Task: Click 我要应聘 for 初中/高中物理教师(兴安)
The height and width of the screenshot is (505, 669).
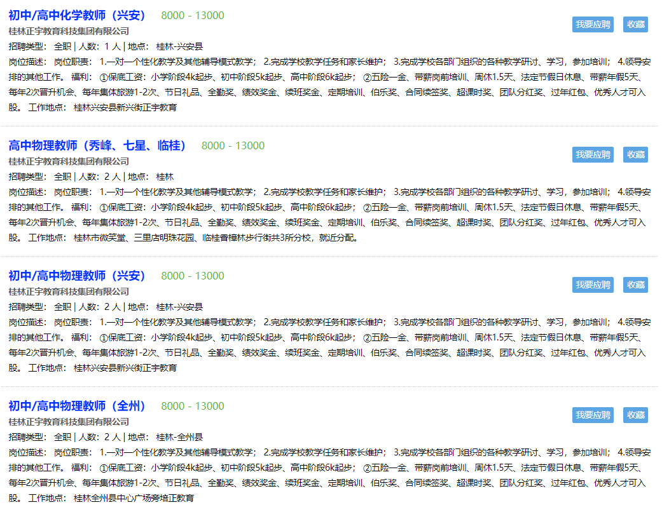Action: pyautogui.click(x=593, y=285)
